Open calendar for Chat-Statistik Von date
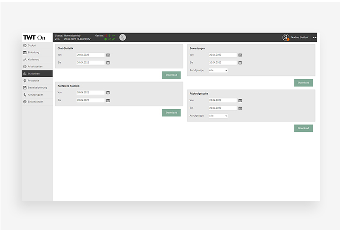Screen dimensions: 340x230 [x=108, y=55]
